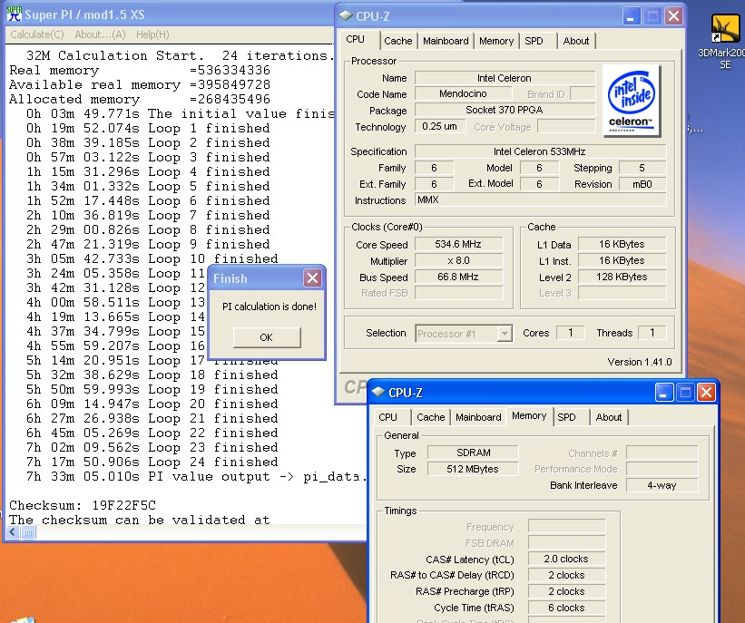Click the Allocated memory line in Super PI
Screen dimensions: 745x623
(140, 99)
